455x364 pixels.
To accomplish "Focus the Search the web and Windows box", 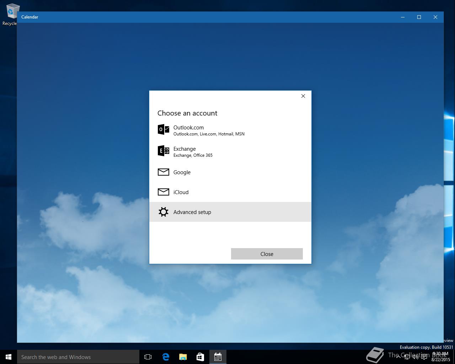I will (78, 357).
